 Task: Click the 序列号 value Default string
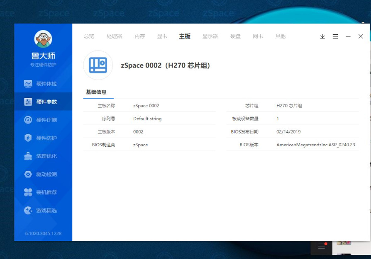click(147, 119)
